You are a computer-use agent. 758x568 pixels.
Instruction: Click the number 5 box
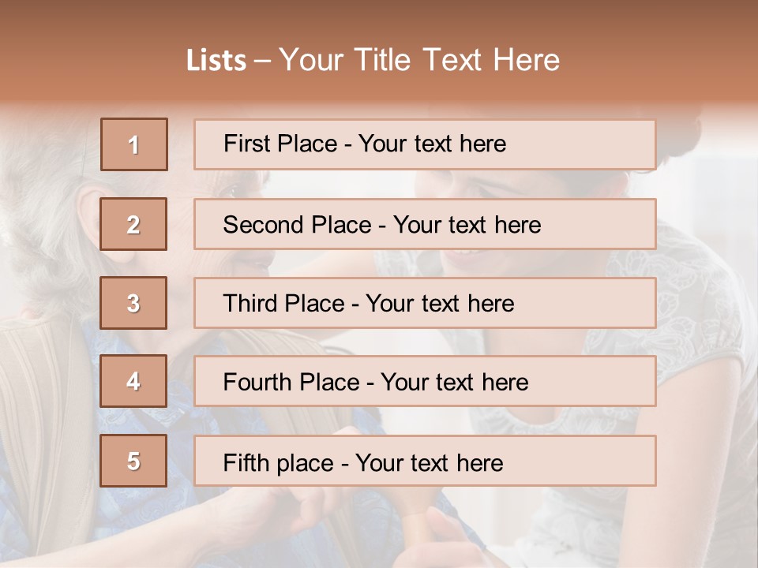pos(133,461)
